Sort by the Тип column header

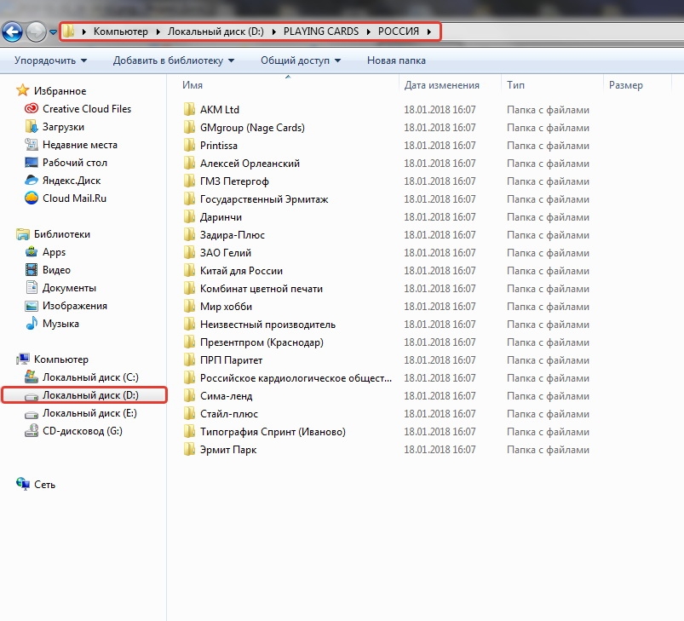coord(515,85)
